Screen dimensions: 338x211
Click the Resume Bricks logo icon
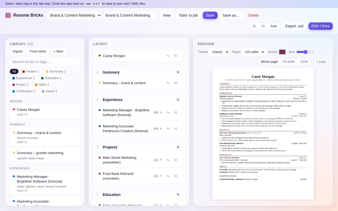pos(8,15)
